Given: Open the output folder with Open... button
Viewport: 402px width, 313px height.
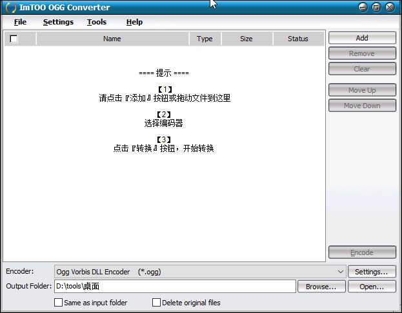Looking at the screenshot, I should point(372,287).
